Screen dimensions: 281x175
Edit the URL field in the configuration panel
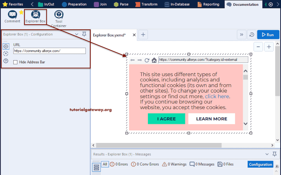click(x=49, y=51)
